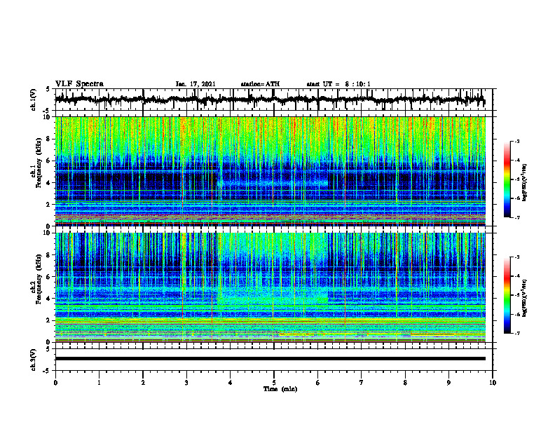555x429 pixels.
Task: Click the "8" tick on the time axis
Action: 405,383
